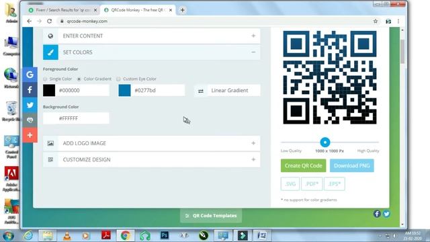Click the #0277bd color hex field
430x242 pixels.
[x=158, y=91]
